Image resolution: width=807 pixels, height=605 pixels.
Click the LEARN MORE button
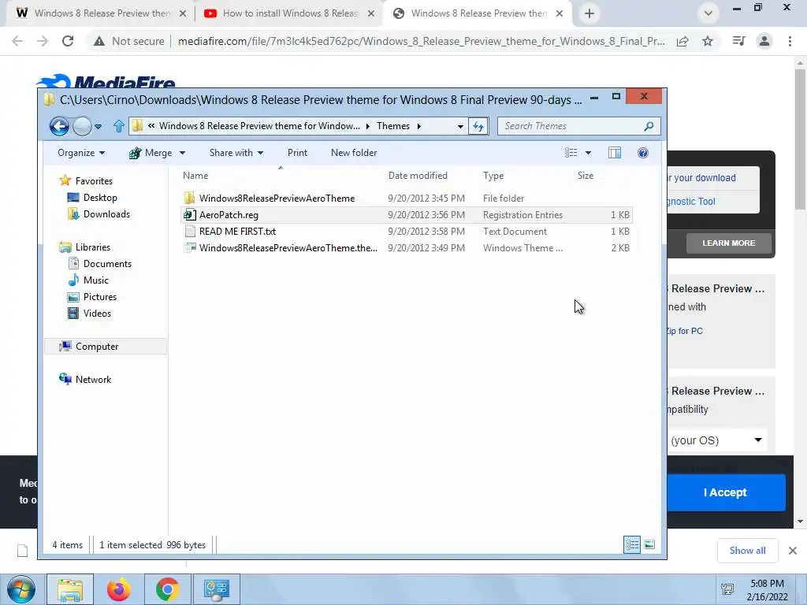click(x=729, y=243)
